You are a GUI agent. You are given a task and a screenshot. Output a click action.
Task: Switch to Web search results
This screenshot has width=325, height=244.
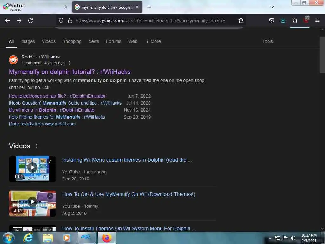point(133,41)
